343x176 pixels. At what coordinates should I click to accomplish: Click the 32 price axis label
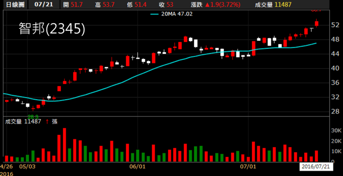[335, 97]
